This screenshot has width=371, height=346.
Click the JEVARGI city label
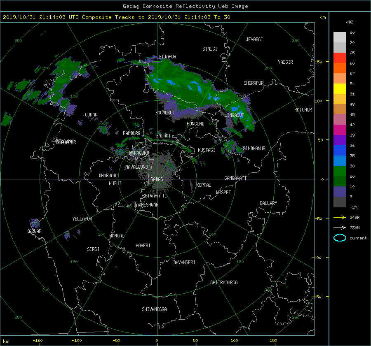click(254, 39)
